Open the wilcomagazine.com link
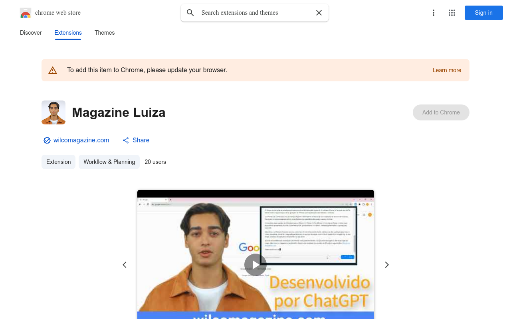Image resolution: width=511 pixels, height=319 pixels. click(81, 140)
